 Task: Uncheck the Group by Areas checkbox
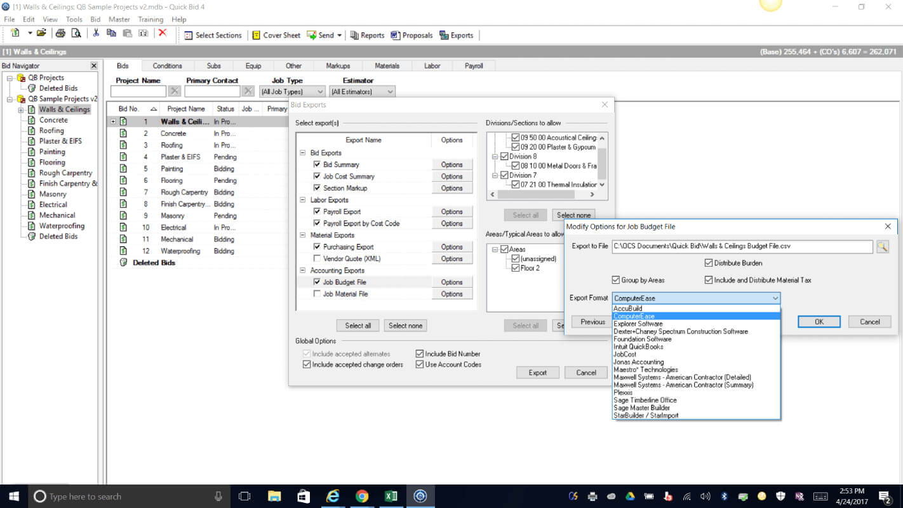coord(615,280)
